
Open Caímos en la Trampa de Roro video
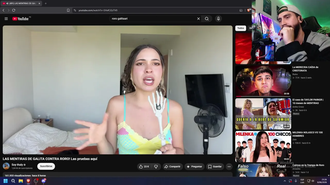point(308,165)
